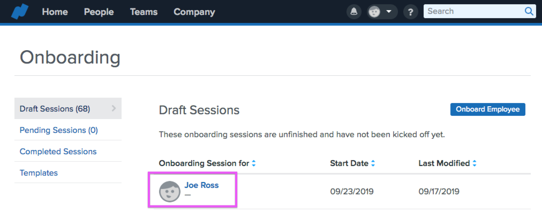Image resolution: width=542 pixels, height=213 pixels.
Task: Click the Namely logo icon
Action: click(20, 12)
